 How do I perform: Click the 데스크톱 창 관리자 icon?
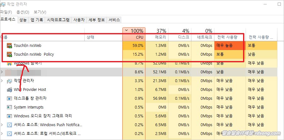[x=9, y=98]
